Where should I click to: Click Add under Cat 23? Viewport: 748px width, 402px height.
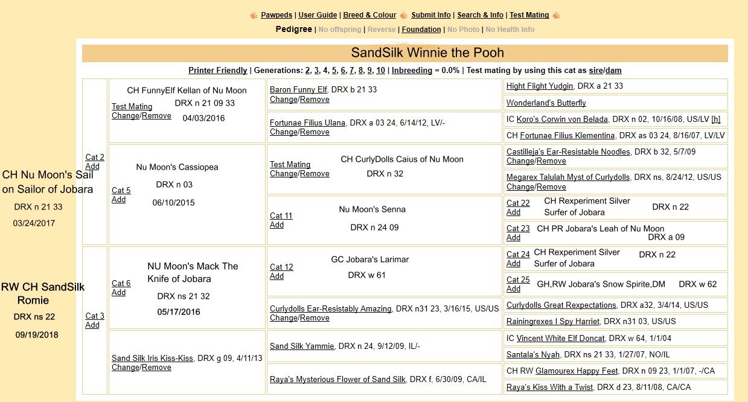[x=513, y=237]
